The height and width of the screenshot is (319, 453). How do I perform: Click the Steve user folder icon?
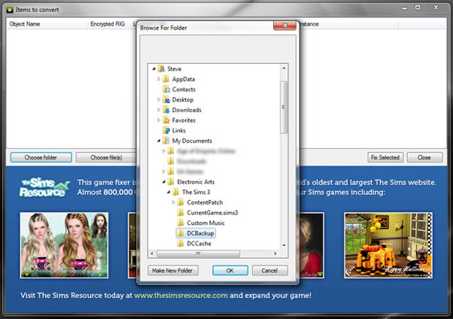coord(161,68)
